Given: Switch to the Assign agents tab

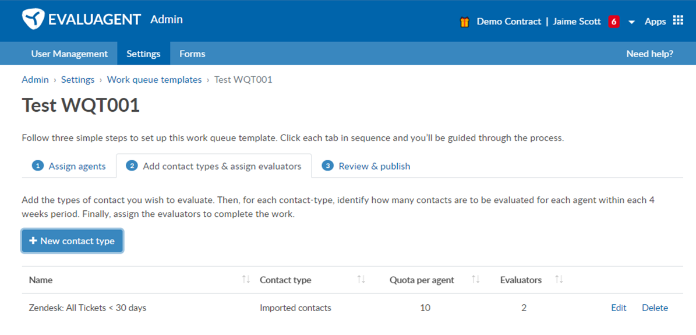Looking at the screenshot, I should [x=69, y=166].
